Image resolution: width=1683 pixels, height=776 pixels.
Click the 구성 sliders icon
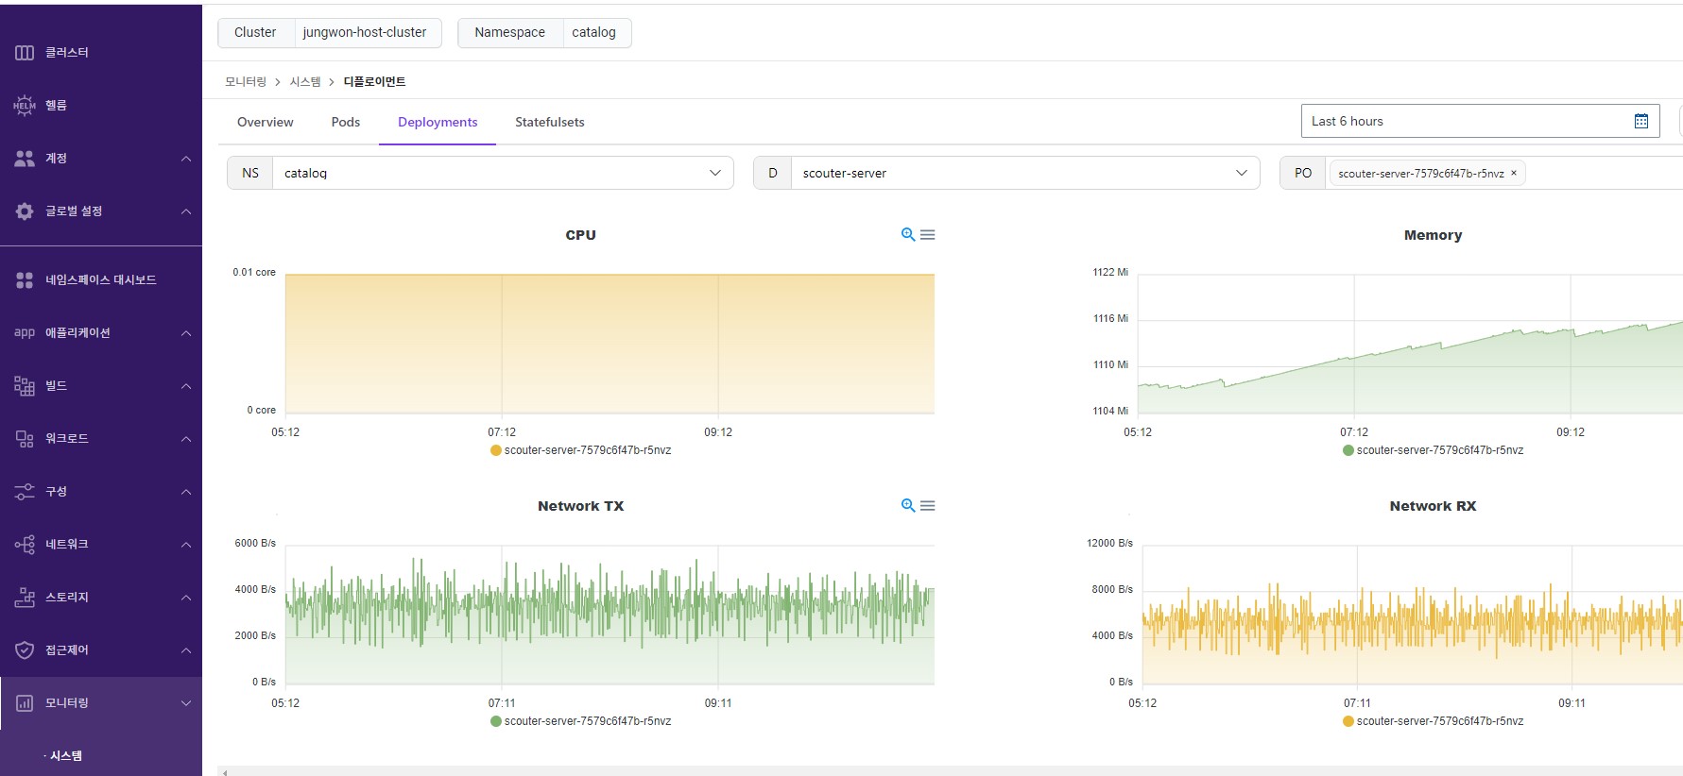coord(25,492)
